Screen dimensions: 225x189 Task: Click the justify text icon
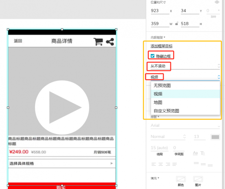[174, 164]
